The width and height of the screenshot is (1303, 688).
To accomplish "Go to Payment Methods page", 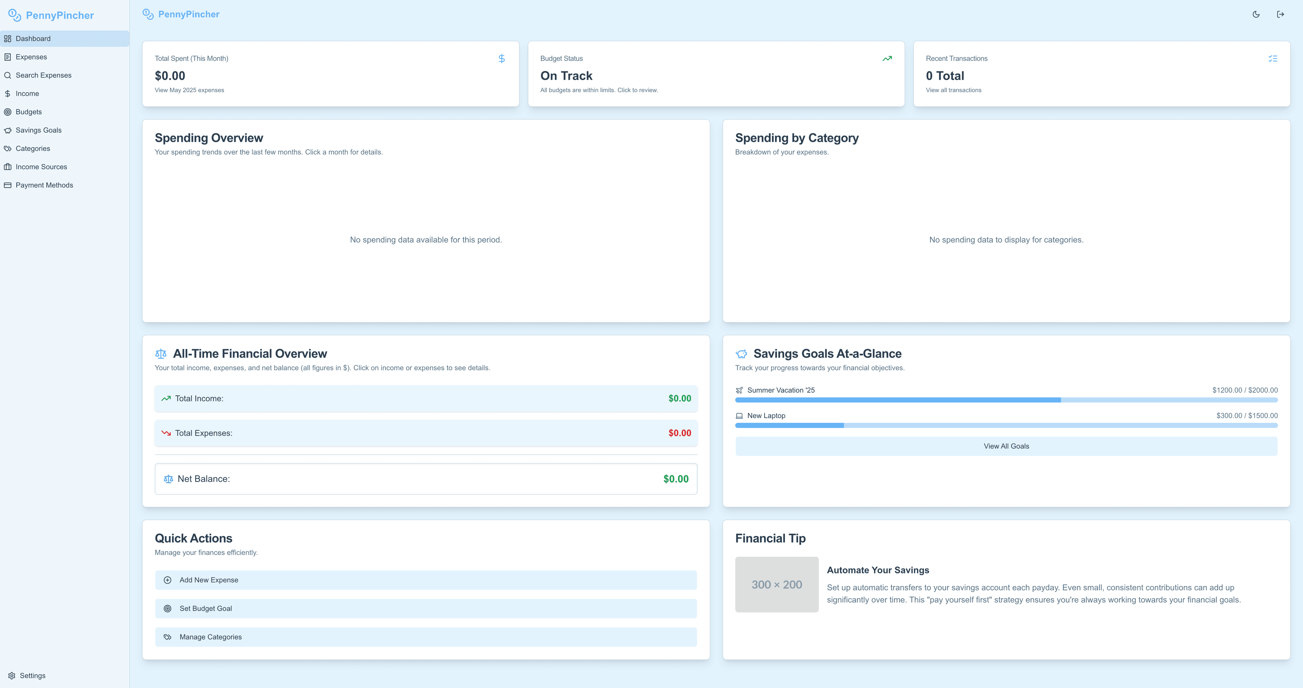I will [x=44, y=185].
